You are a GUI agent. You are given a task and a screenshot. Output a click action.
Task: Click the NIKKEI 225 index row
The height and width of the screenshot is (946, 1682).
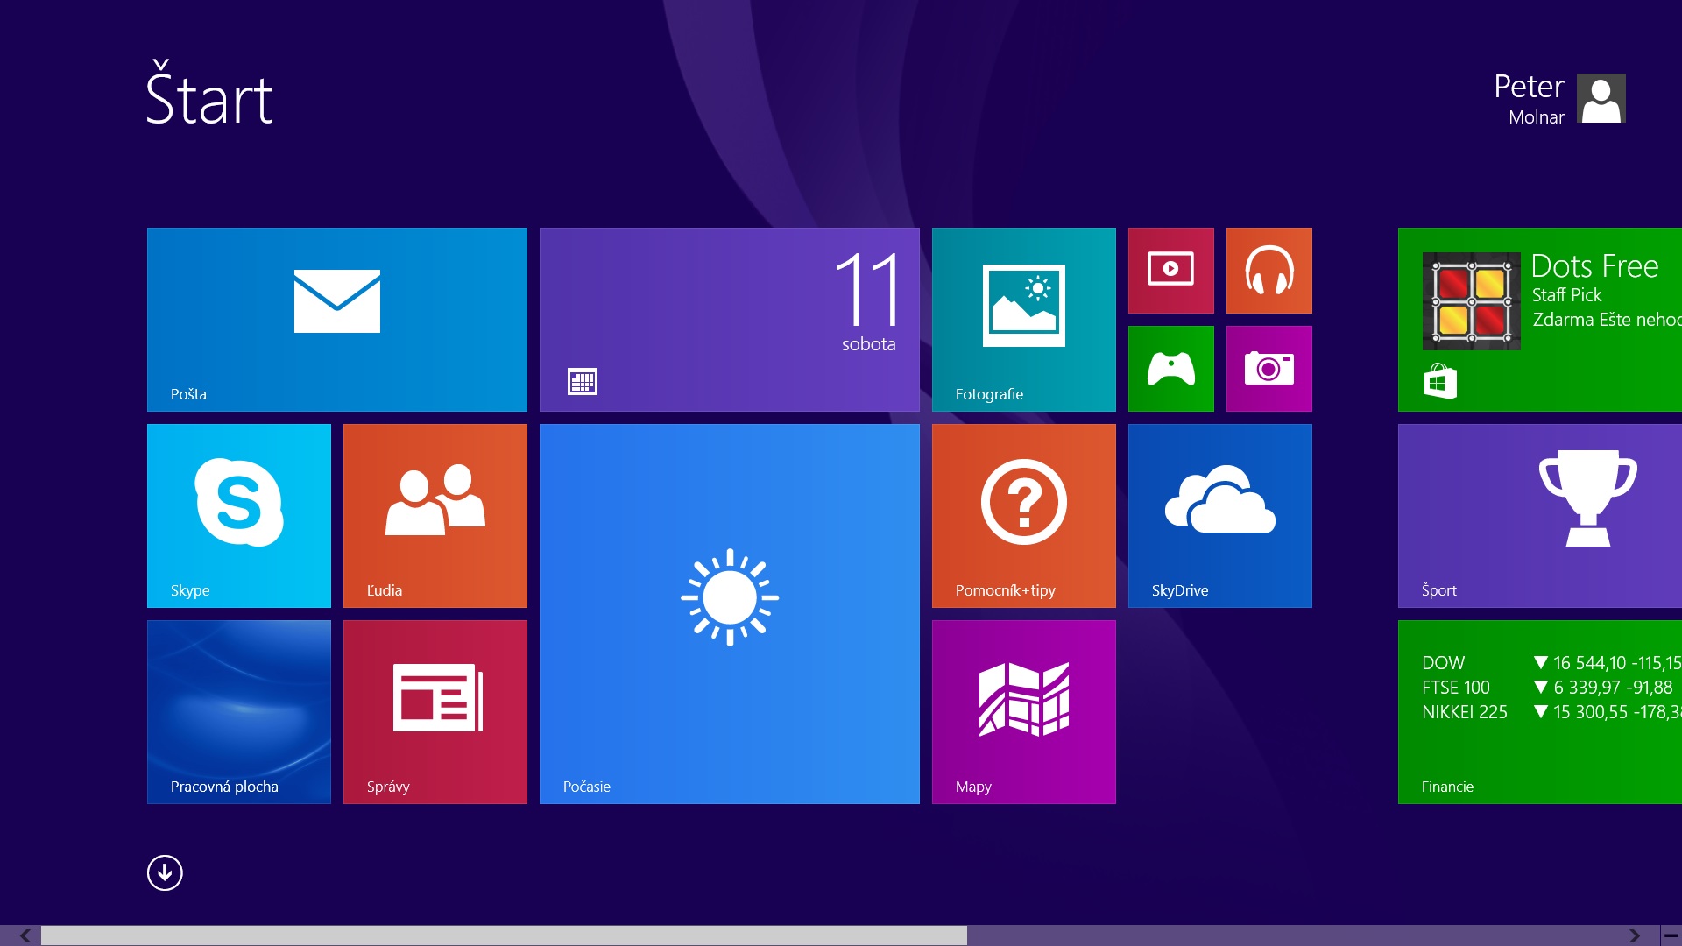click(1551, 712)
